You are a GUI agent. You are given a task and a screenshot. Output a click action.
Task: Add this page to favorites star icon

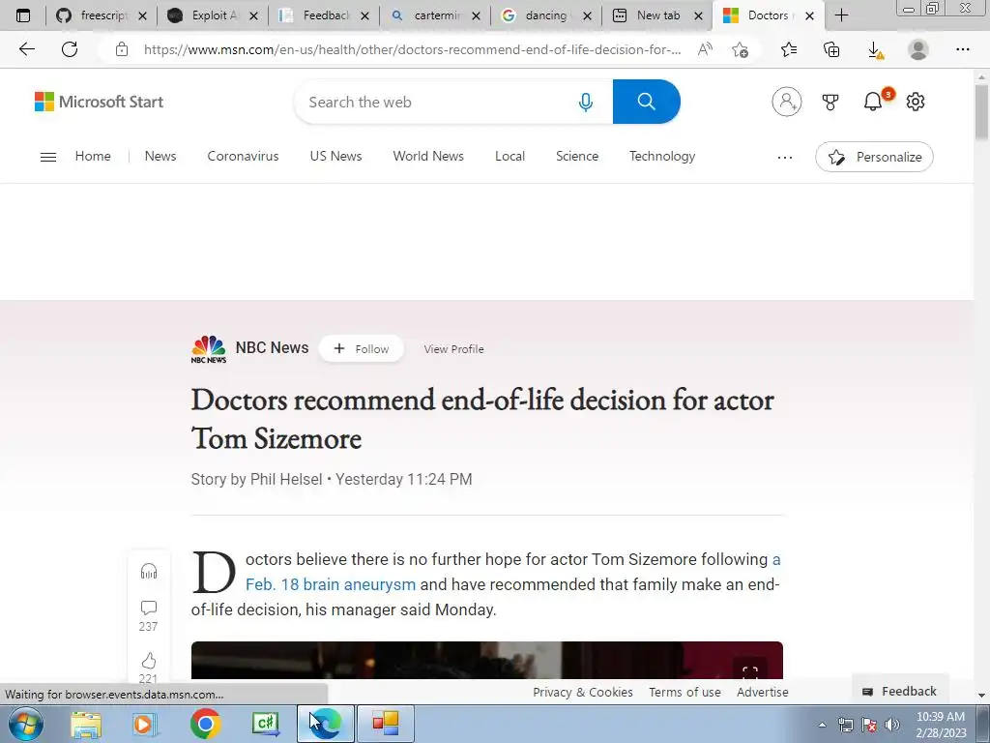(x=740, y=49)
